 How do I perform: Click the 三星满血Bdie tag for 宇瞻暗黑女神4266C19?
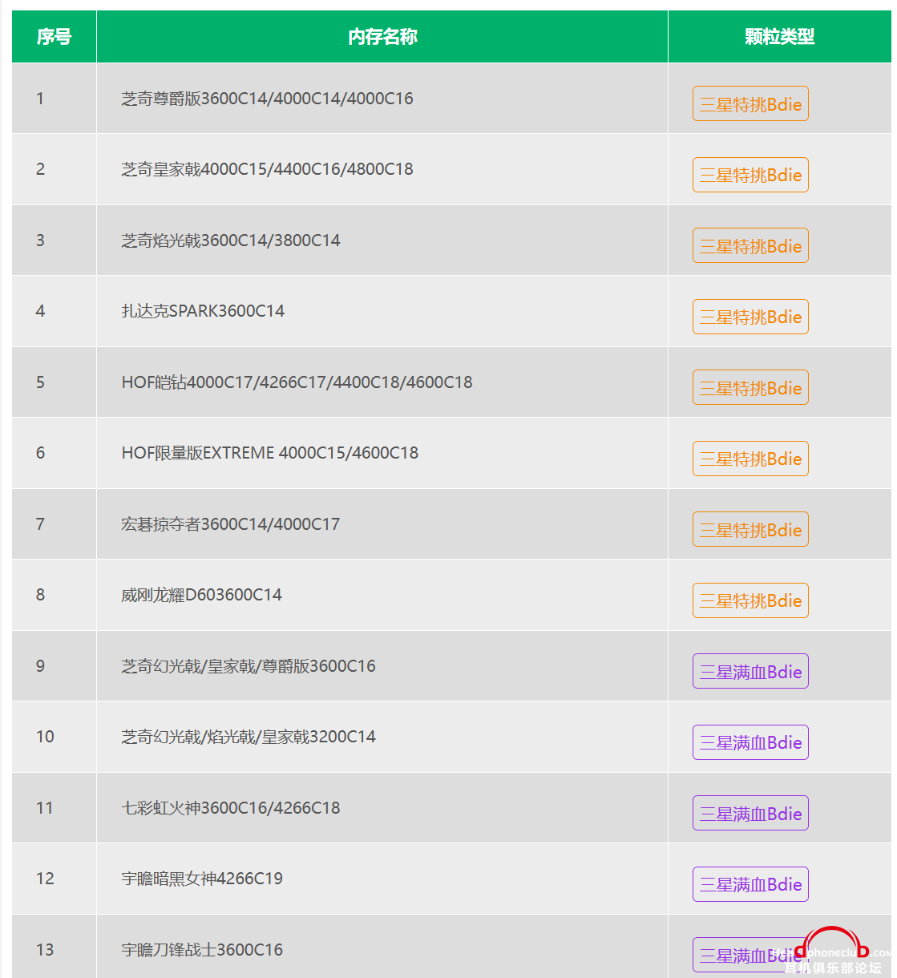(750, 884)
